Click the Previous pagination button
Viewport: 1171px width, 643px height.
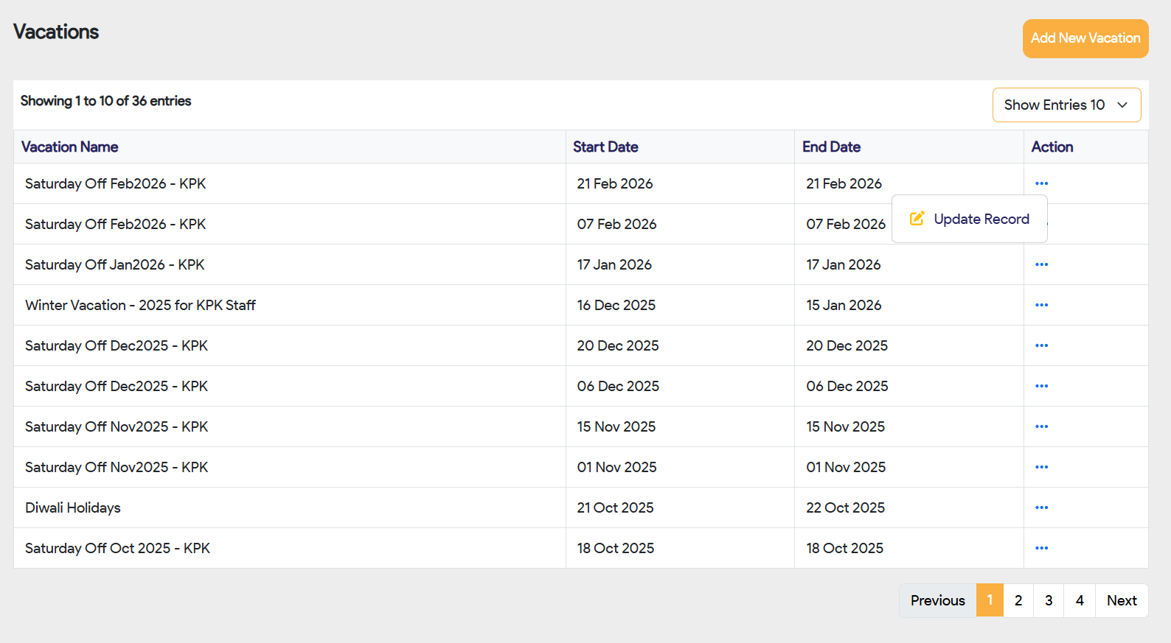point(937,600)
